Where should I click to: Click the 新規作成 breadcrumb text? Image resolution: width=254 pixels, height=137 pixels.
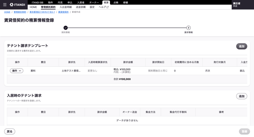pyautogui.click(x=76, y=12)
